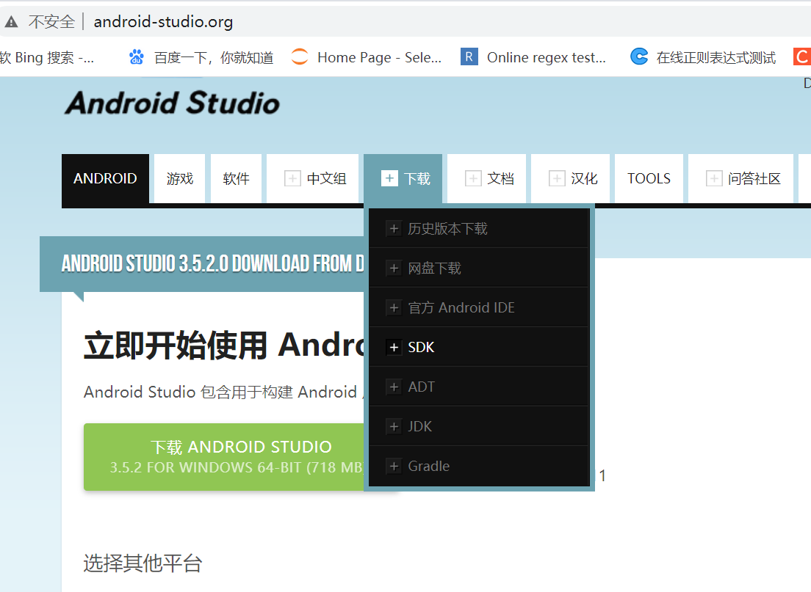This screenshot has height=592, width=811.
Task: Click plus icon next to Gradle
Action: point(394,467)
